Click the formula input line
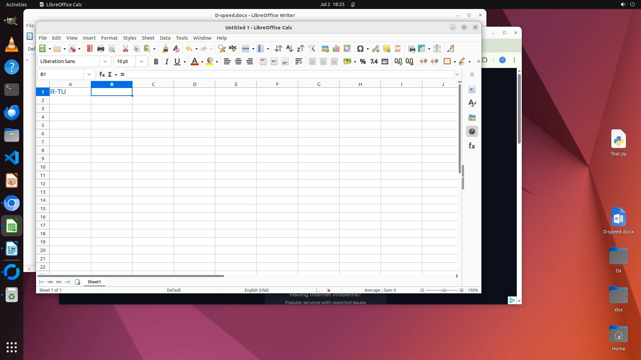641x360 pixels. [x=290, y=74]
